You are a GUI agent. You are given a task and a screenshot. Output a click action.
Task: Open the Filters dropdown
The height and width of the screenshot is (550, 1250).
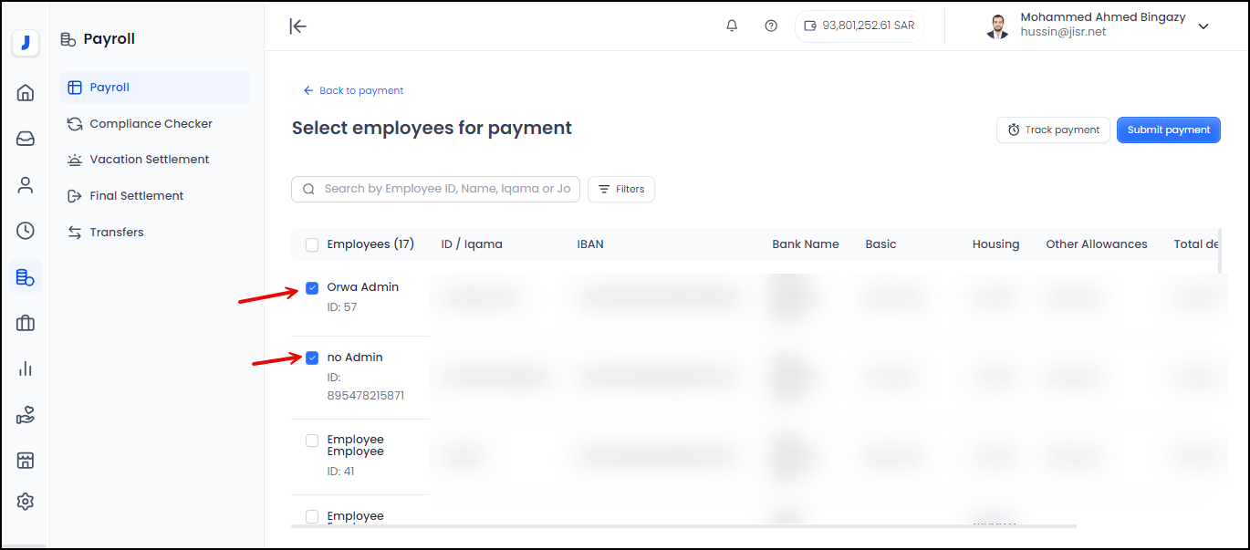[x=621, y=189]
